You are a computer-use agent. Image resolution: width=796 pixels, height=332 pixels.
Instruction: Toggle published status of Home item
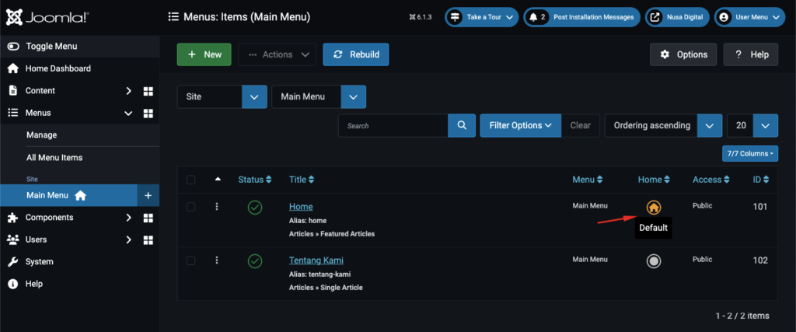point(255,207)
